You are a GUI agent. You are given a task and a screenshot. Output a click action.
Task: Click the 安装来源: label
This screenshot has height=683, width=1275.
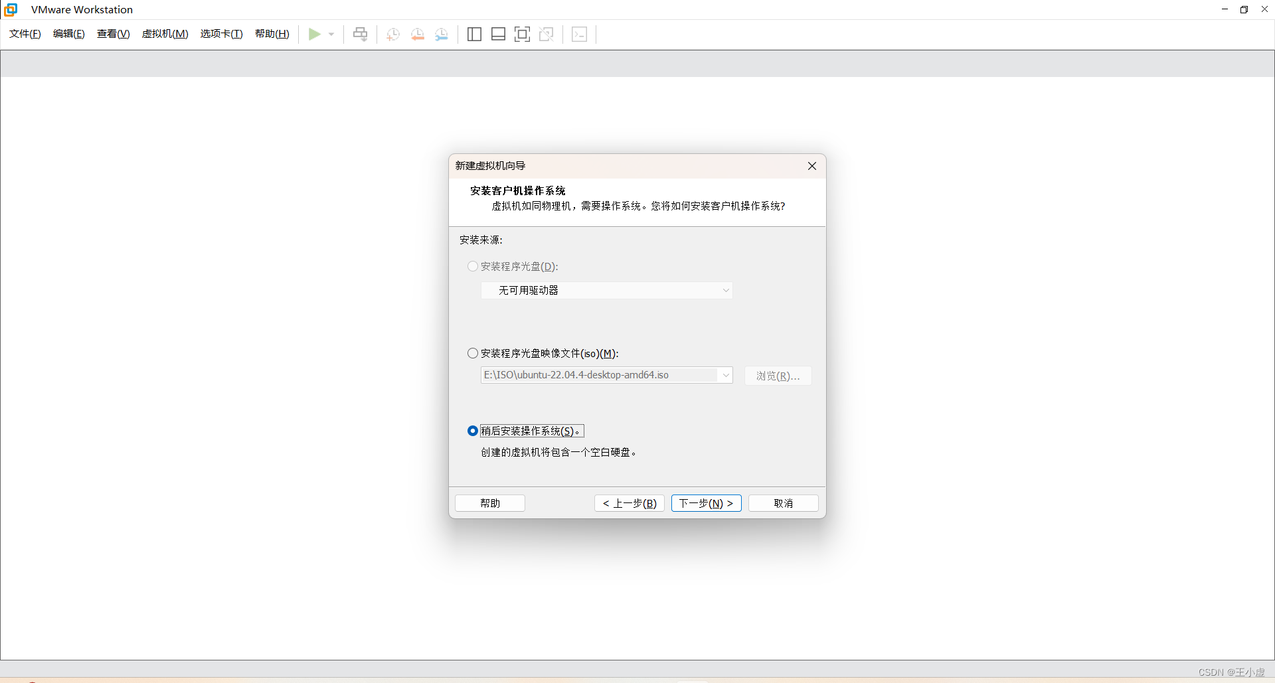(x=481, y=240)
